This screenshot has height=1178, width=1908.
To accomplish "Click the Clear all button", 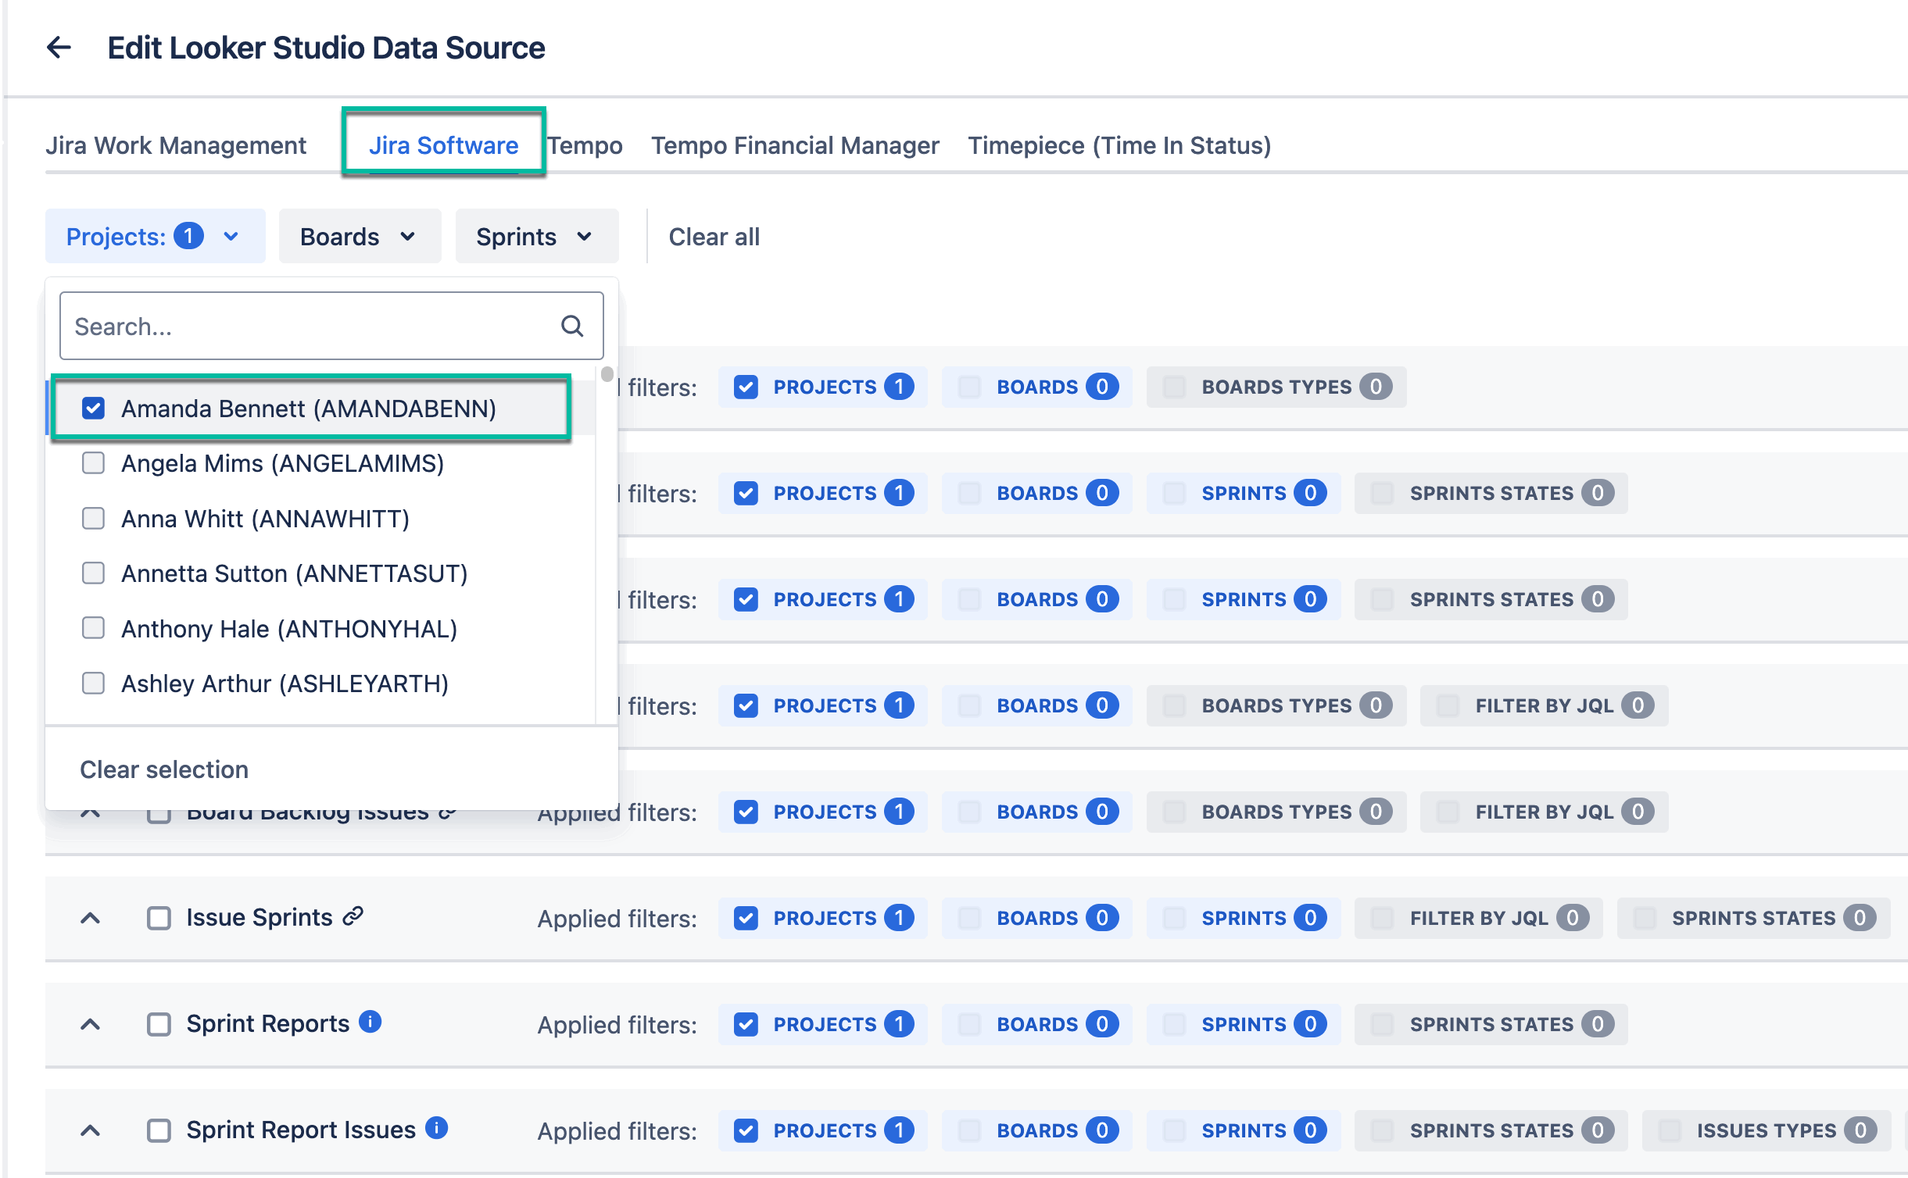I will pyautogui.click(x=714, y=237).
